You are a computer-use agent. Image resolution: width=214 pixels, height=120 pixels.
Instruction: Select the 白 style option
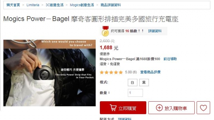click(132, 82)
